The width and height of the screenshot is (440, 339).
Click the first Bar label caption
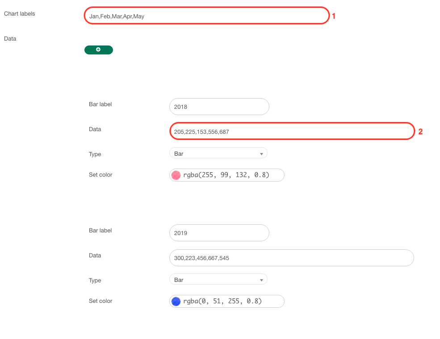click(x=100, y=104)
